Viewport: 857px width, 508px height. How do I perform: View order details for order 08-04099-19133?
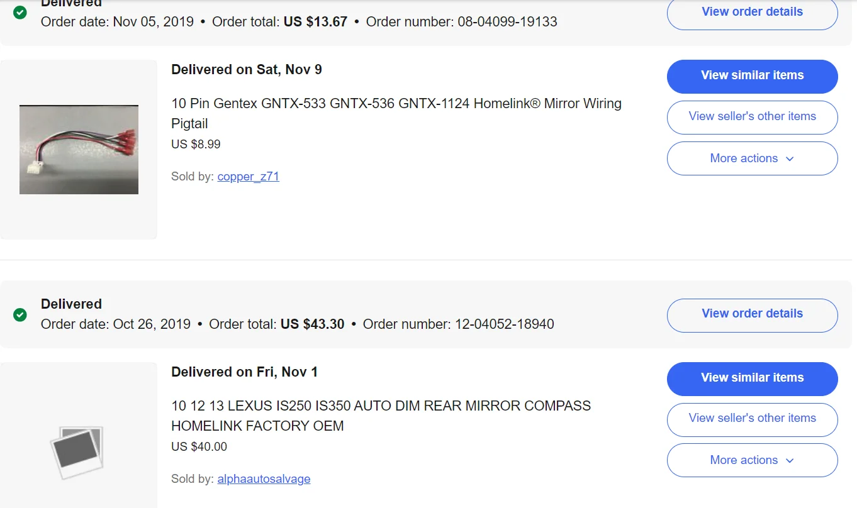coord(752,13)
